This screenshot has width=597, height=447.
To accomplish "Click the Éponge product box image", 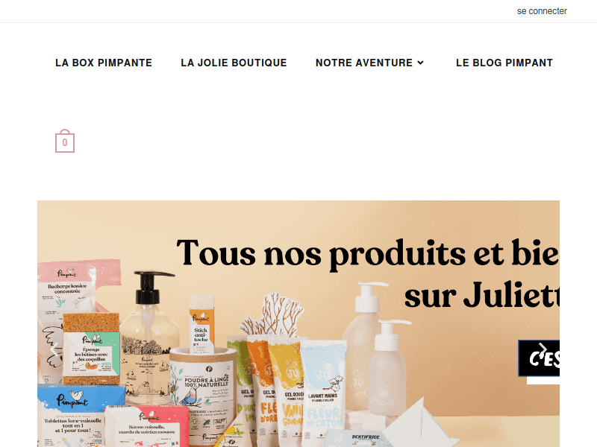I will tap(91, 349).
